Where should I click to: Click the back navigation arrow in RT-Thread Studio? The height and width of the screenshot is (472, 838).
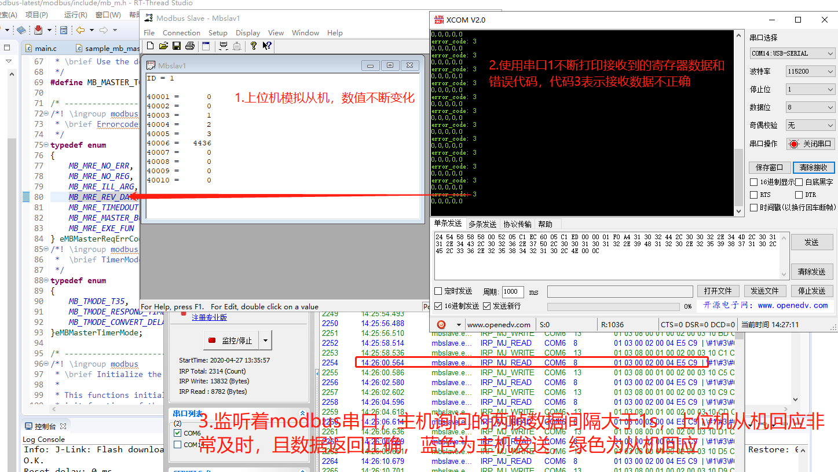pos(80,30)
